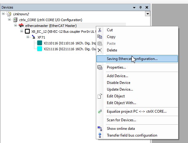Image resolution: width=188 pixels, height=143 pixels.
Task: Collapse the ctrlX_CORE tree node
Action: [x=10, y=20]
